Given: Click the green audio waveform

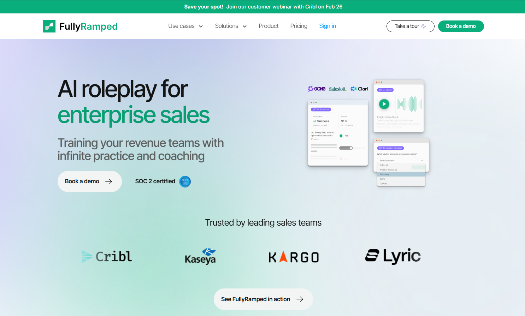Looking at the screenshot, I should [408, 104].
